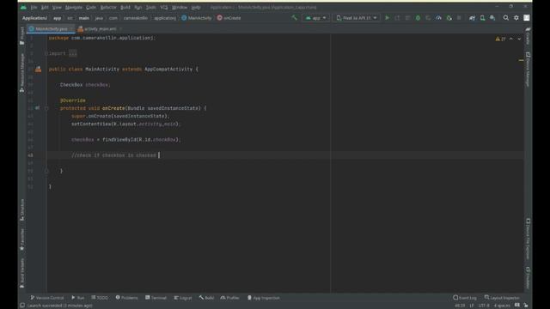Image resolution: width=550 pixels, height=309 pixels.
Task: Open the Refactor menu
Action: pyautogui.click(x=108, y=7)
